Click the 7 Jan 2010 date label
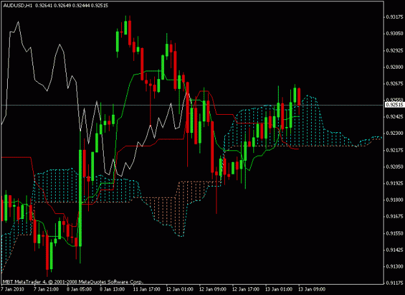Viewport: 405px width, 295px height. click(13, 289)
